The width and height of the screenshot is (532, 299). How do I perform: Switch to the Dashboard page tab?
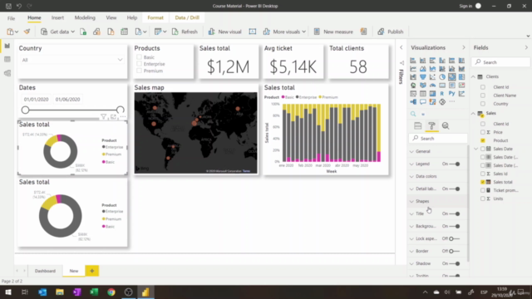[x=45, y=271]
